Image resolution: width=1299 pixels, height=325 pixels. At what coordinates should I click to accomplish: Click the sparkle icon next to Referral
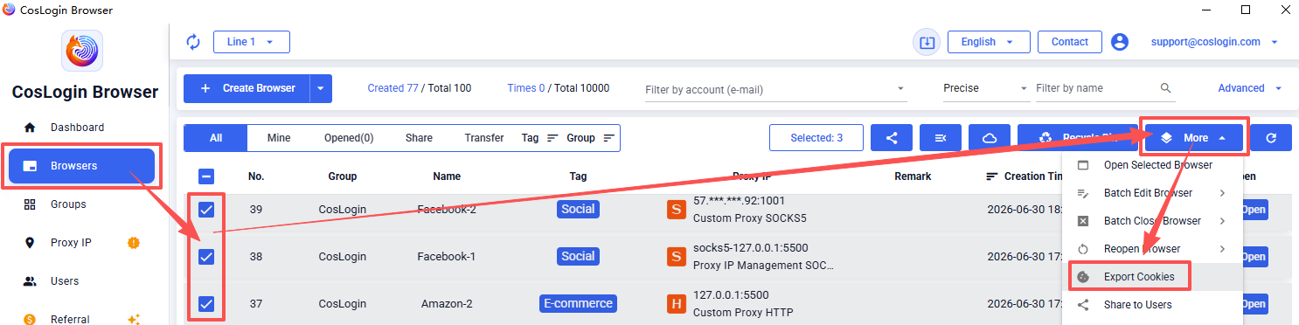pyautogui.click(x=134, y=320)
